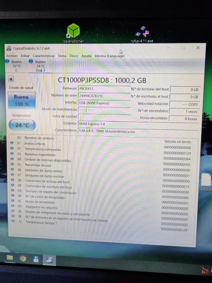212x283 pixels.
Task: Click status dot for attribute 0F error log entries
Action: tap(13, 216)
